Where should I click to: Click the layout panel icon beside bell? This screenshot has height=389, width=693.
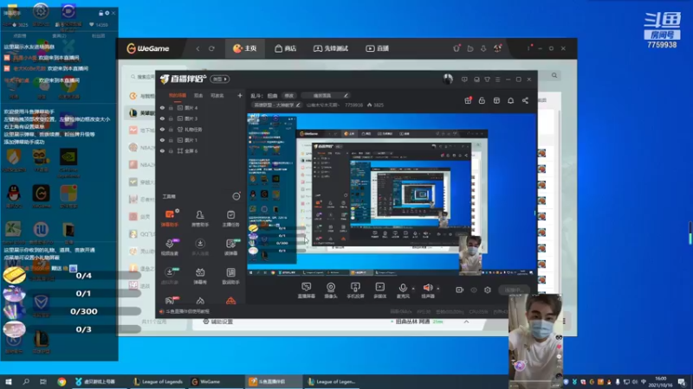click(496, 100)
